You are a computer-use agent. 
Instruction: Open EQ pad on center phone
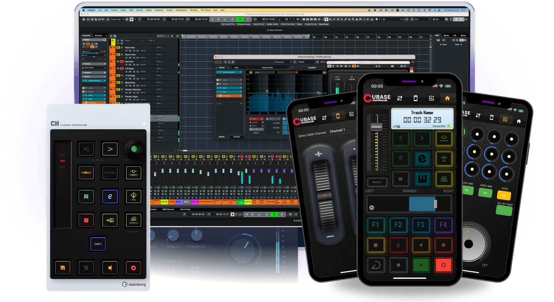tap(444, 158)
